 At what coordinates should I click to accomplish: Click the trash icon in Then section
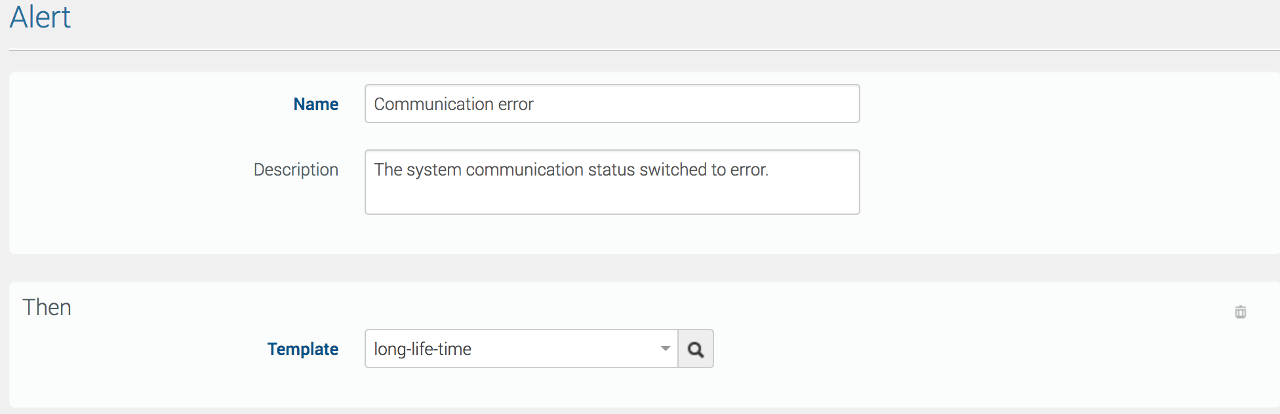click(1240, 312)
